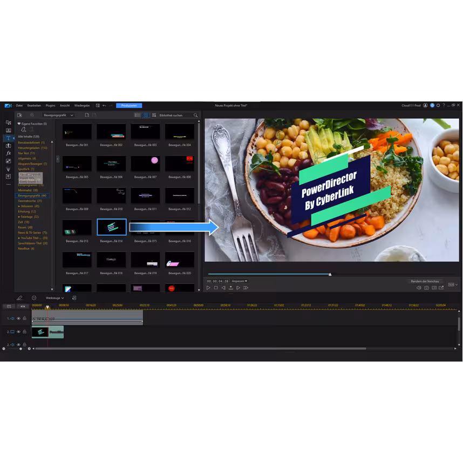The width and height of the screenshot is (463, 463).
Task: Open the Title Room (T) in sidebar
Action: click(8, 138)
